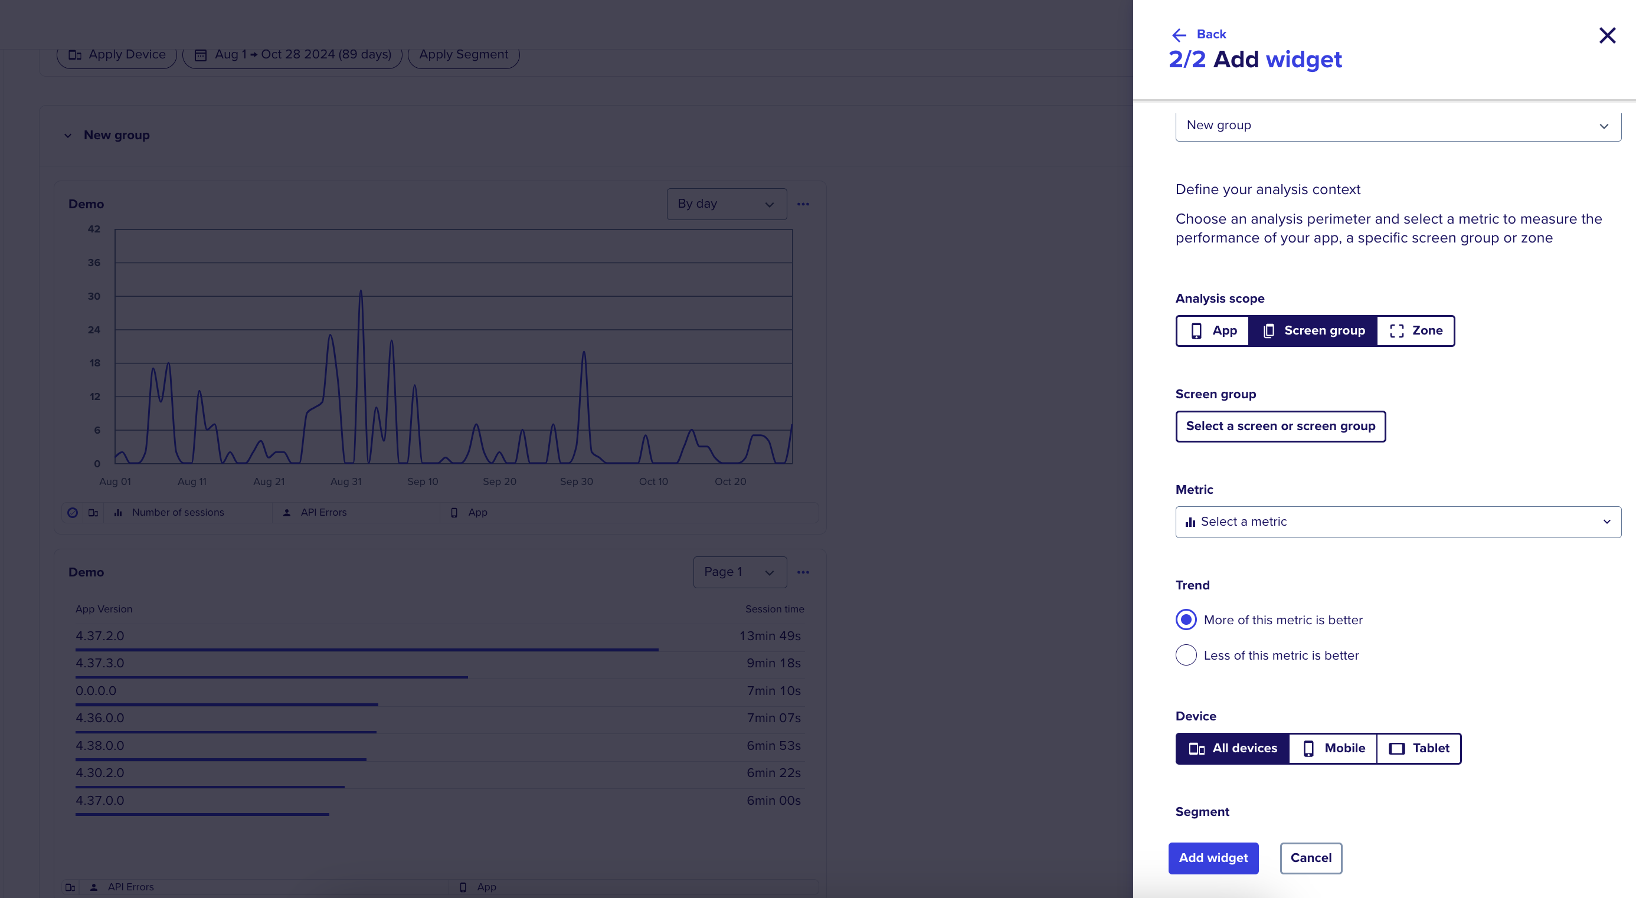
Task: Choose Less of this metric is better
Action: [x=1186, y=655]
